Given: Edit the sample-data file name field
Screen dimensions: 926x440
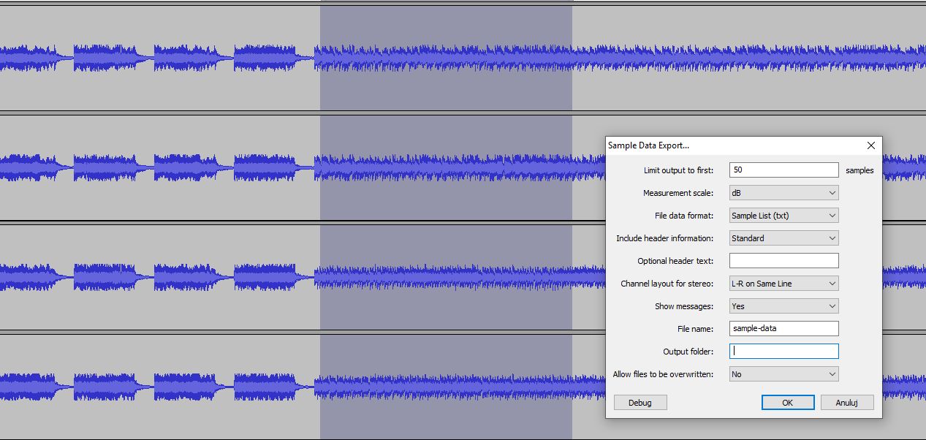Looking at the screenshot, I should tap(783, 328).
